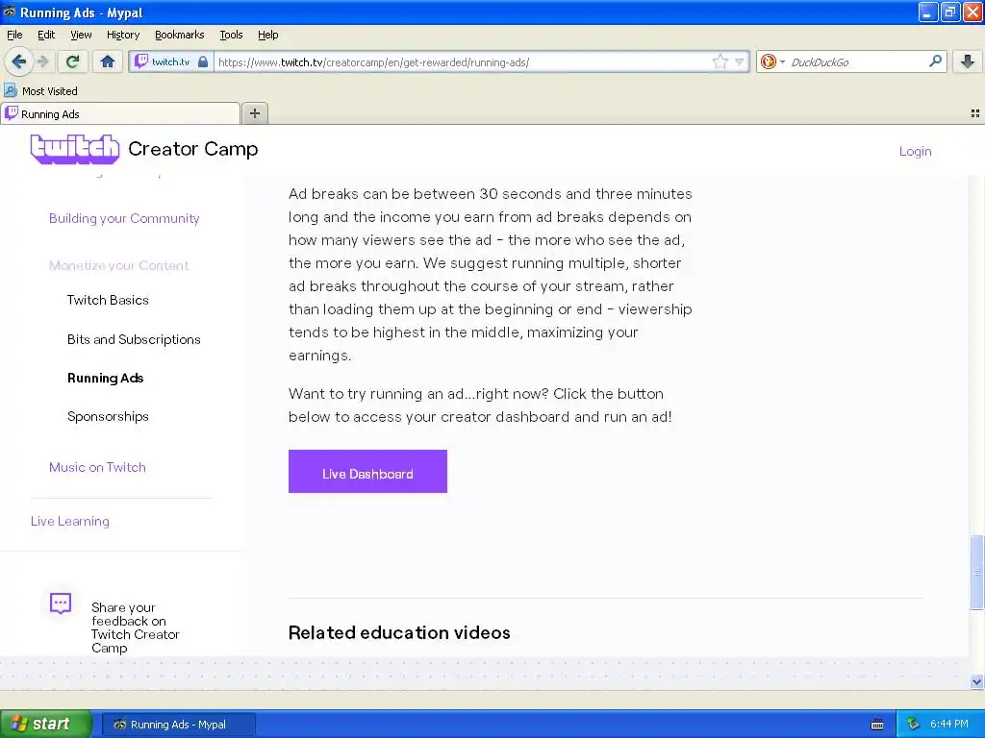This screenshot has width=985, height=738.
Task: Bookmark this page with the star icon
Action: click(720, 61)
